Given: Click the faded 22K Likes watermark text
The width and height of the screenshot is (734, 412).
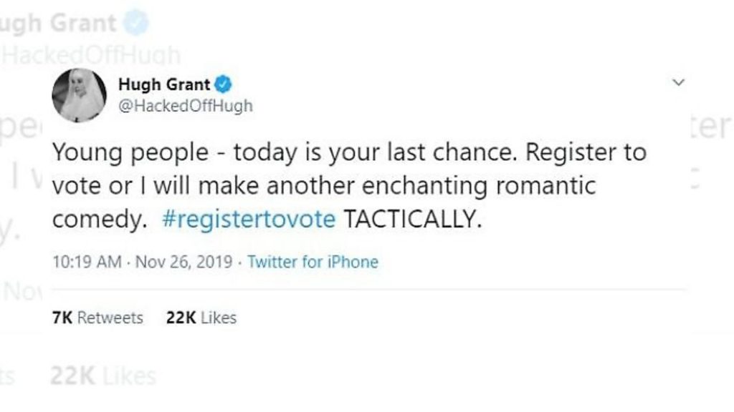Looking at the screenshot, I should point(103,376).
